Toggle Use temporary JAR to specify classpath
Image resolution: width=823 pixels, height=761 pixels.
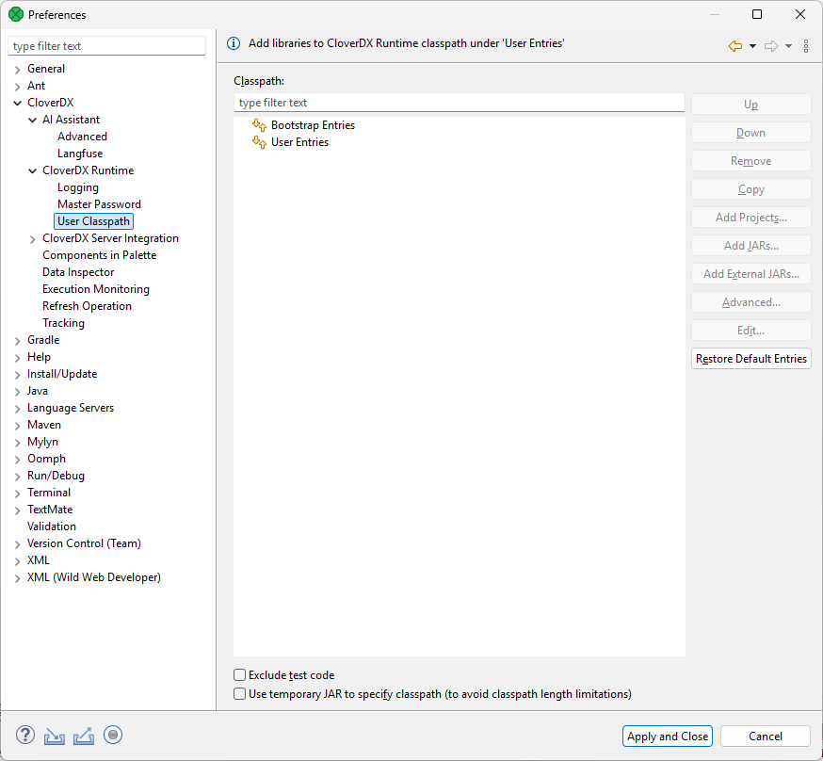click(x=239, y=694)
